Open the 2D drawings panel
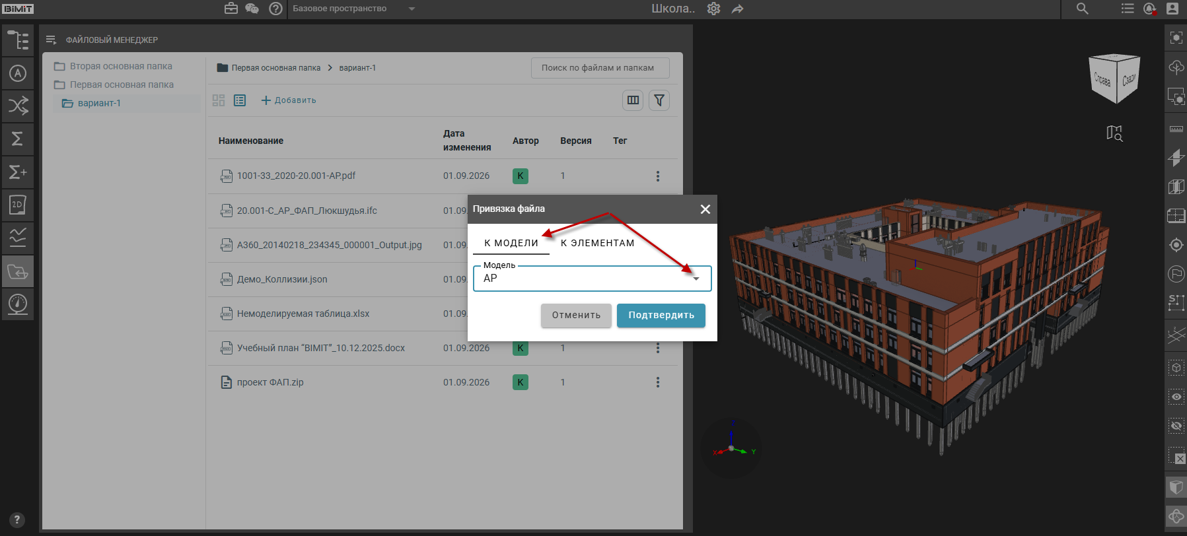Viewport: 1187px width, 536px height. click(18, 205)
